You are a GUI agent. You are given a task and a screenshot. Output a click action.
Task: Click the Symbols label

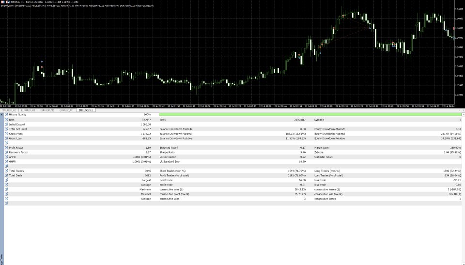point(319,120)
